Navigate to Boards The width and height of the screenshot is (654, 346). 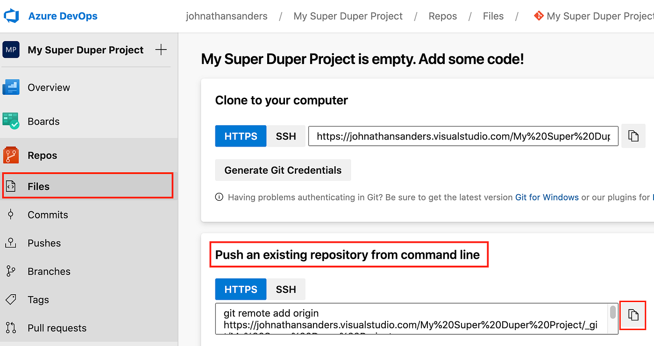43,121
